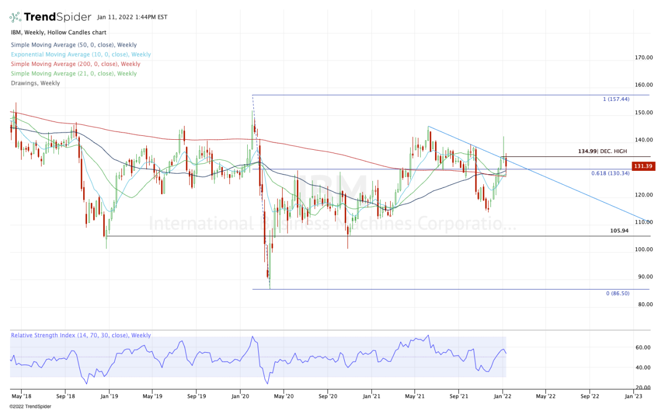Click the 'Drawings, Weekly' legend entry
665x411 pixels.
[x=35, y=83]
